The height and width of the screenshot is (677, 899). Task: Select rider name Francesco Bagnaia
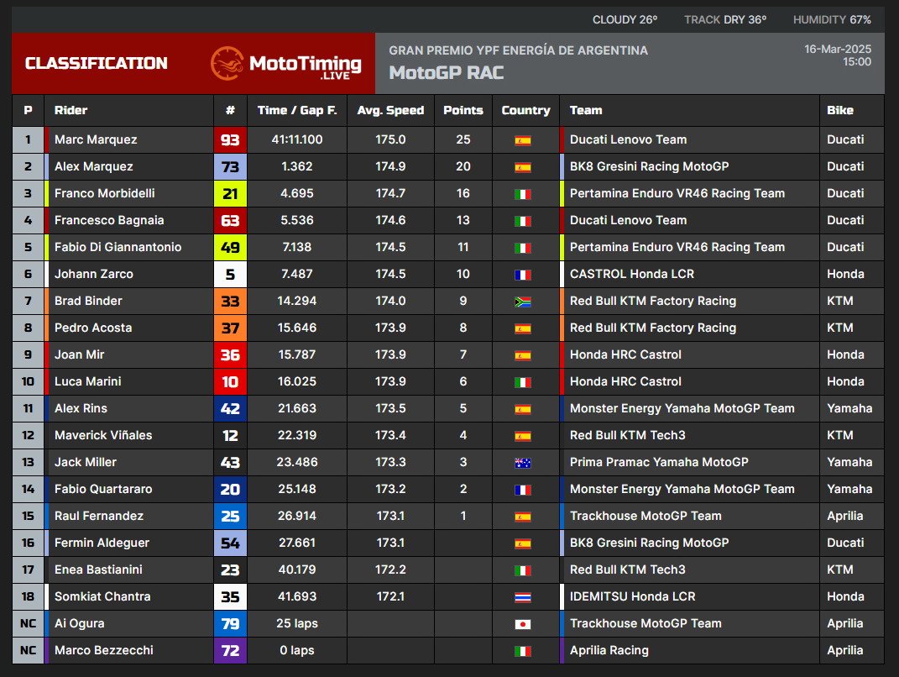pos(109,220)
